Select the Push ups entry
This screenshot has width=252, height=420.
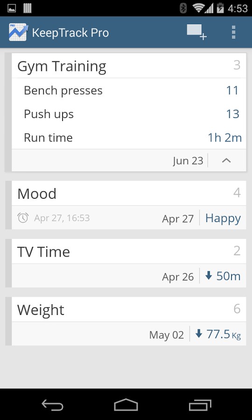(x=129, y=114)
